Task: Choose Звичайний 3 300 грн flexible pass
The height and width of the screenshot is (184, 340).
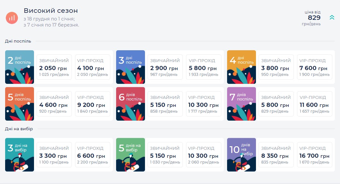Action: coord(54,155)
